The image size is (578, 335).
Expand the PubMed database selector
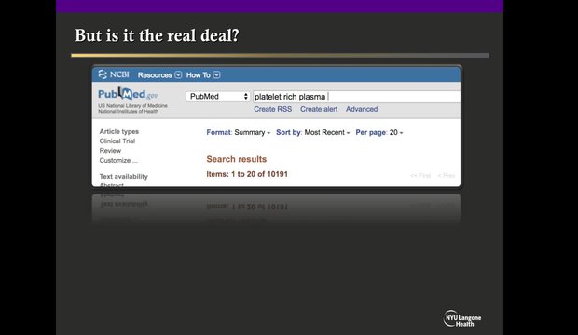point(218,97)
